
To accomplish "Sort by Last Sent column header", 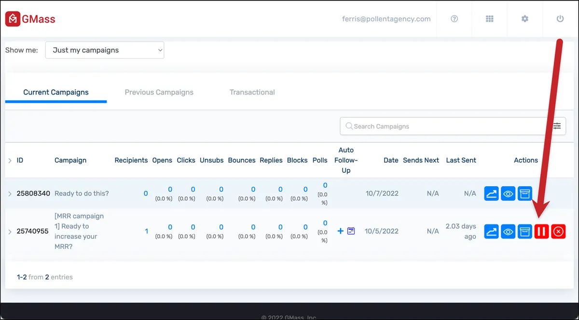I will [461, 160].
